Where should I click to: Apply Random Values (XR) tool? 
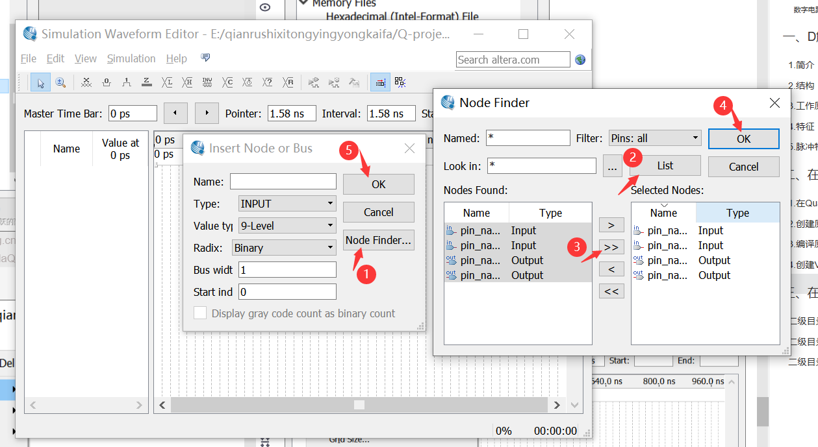pos(288,82)
